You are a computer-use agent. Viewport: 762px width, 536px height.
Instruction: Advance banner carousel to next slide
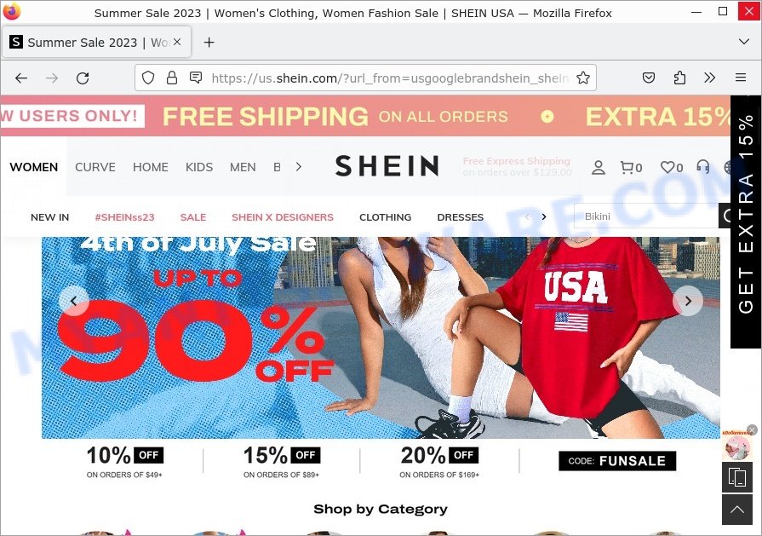[688, 301]
